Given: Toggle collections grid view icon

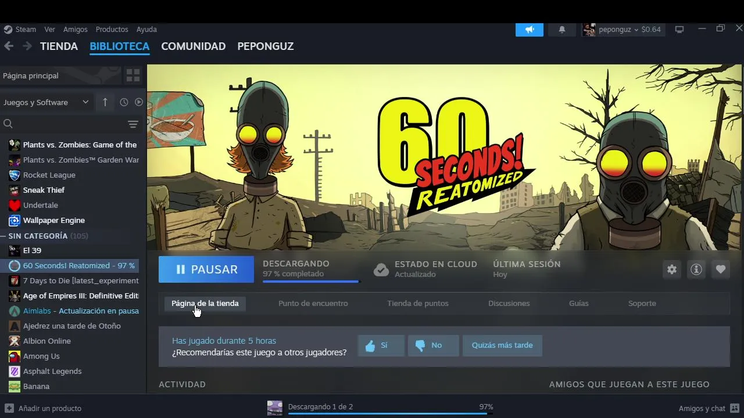Looking at the screenshot, I should (x=133, y=75).
